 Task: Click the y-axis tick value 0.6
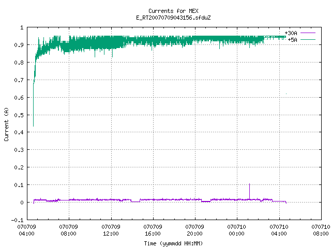click(x=19, y=98)
